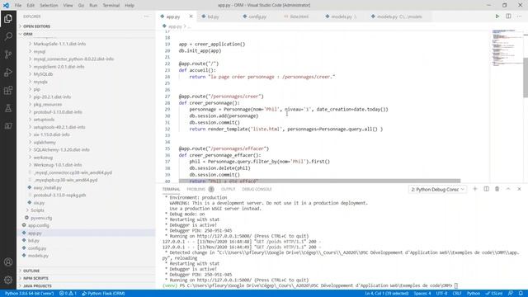Screen dimensions: 528x297
Task: Click the feedback icon in status bar
Action: (511, 294)
